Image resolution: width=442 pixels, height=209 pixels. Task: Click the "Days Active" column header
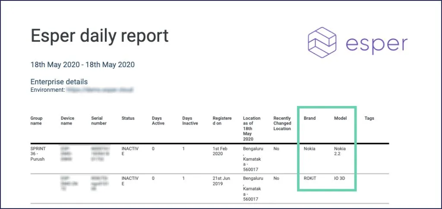158,121
